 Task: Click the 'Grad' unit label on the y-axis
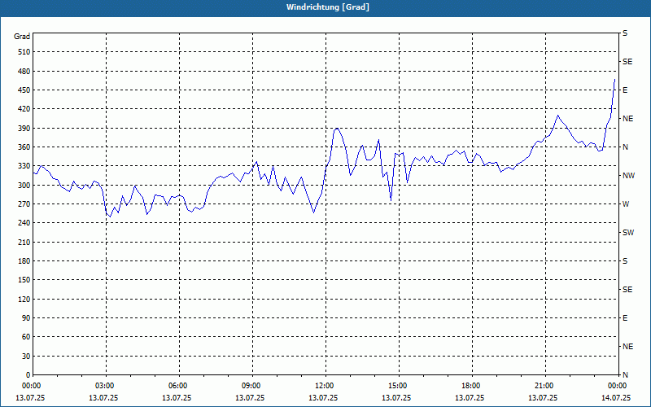(22, 37)
